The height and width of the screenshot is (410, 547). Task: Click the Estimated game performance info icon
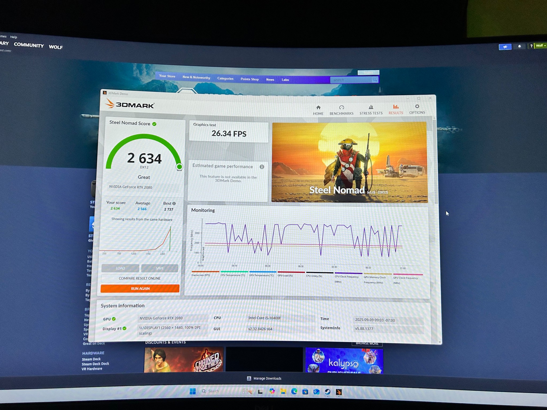coord(262,167)
